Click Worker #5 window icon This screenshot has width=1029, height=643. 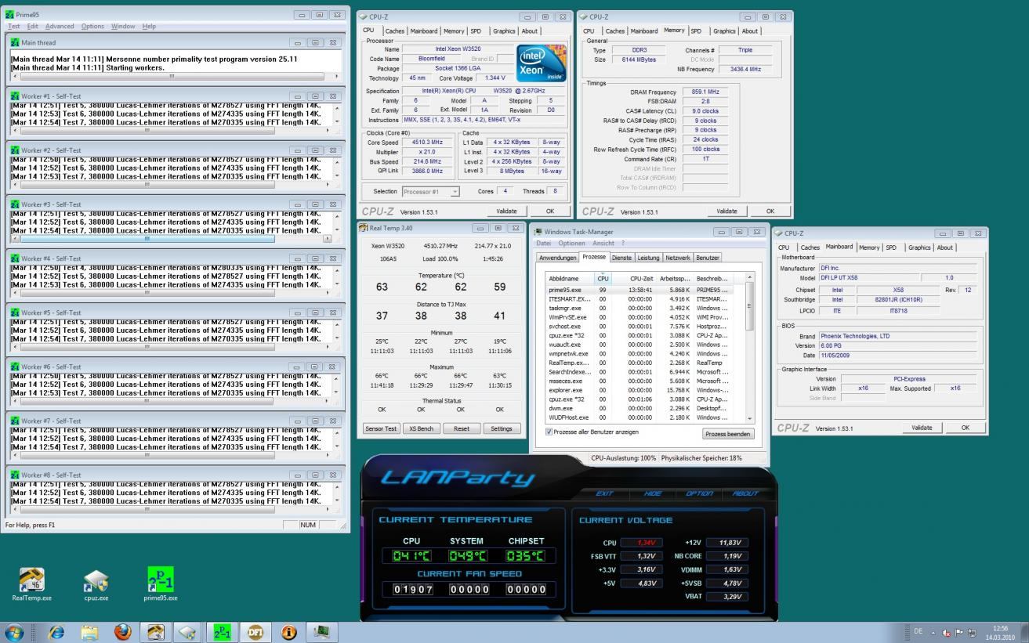click(15, 312)
